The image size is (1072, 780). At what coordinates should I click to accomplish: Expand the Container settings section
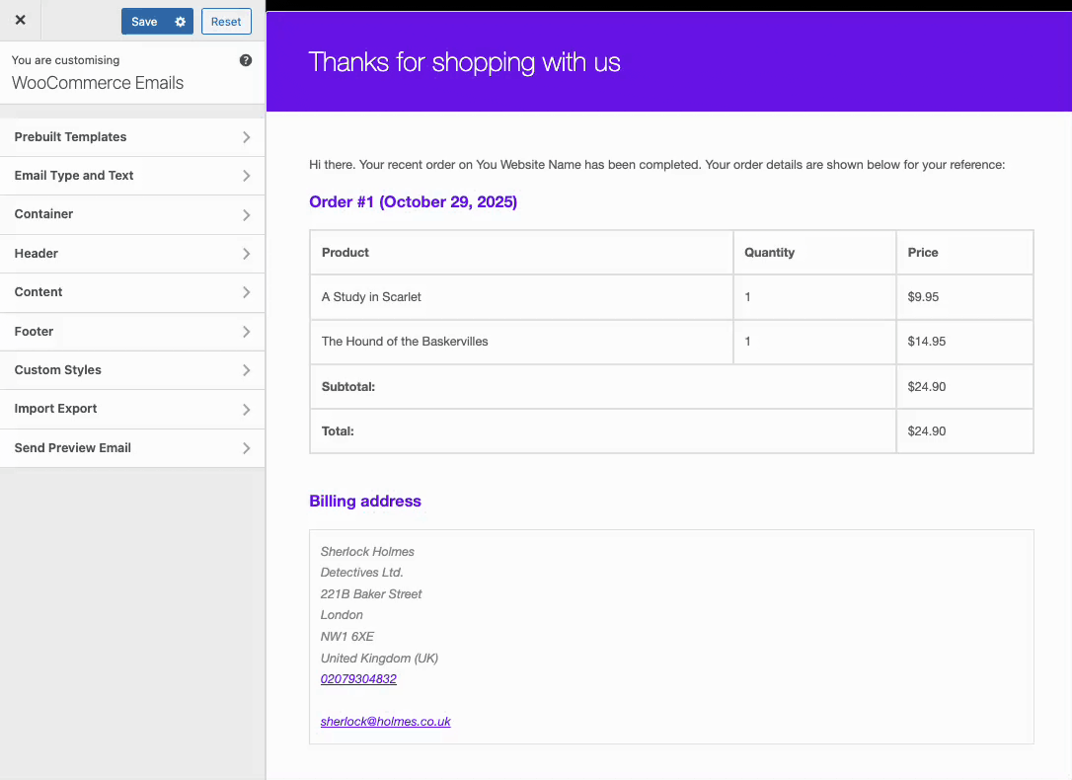pos(133,214)
